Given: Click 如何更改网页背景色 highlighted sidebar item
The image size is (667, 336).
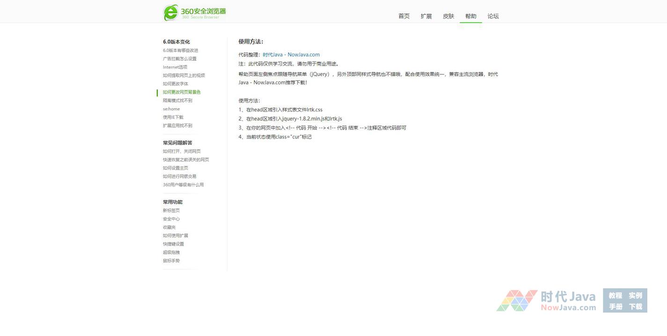Looking at the screenshot, I should [x=182, y=92].
